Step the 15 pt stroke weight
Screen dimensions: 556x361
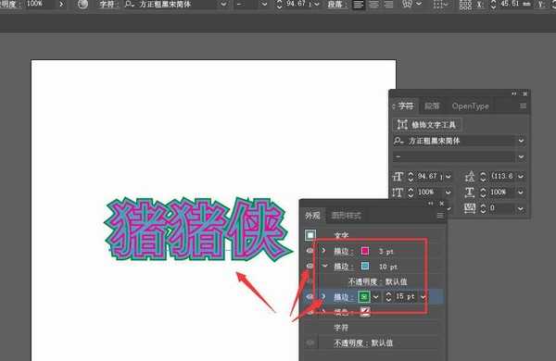388,296
